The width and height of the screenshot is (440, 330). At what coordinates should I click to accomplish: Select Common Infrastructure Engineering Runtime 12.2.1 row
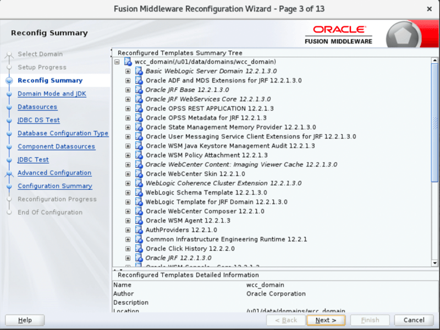pyautogui.click(x=226, y=239)
